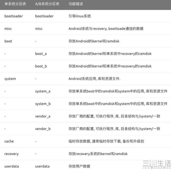Screen dimensions: 171x169
Task: Select the system_a partition cell
Action: click(43, 91)
